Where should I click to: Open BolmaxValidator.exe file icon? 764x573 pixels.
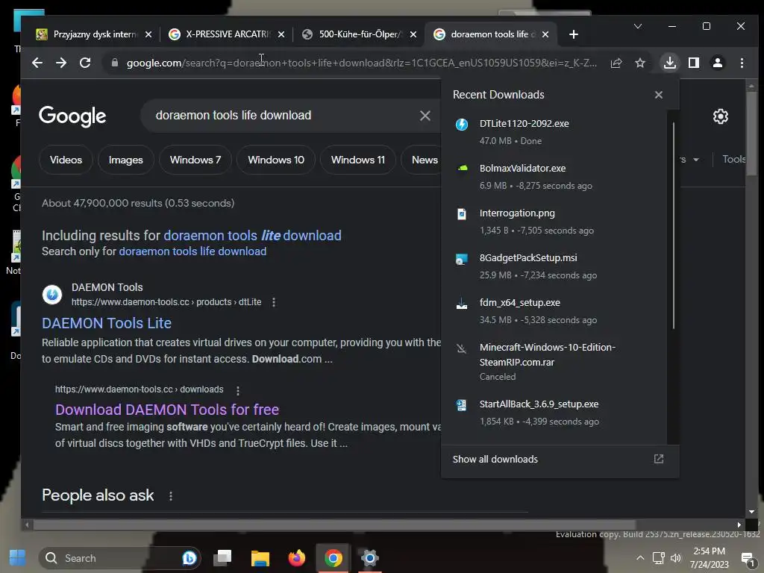(x=462, y=169)
